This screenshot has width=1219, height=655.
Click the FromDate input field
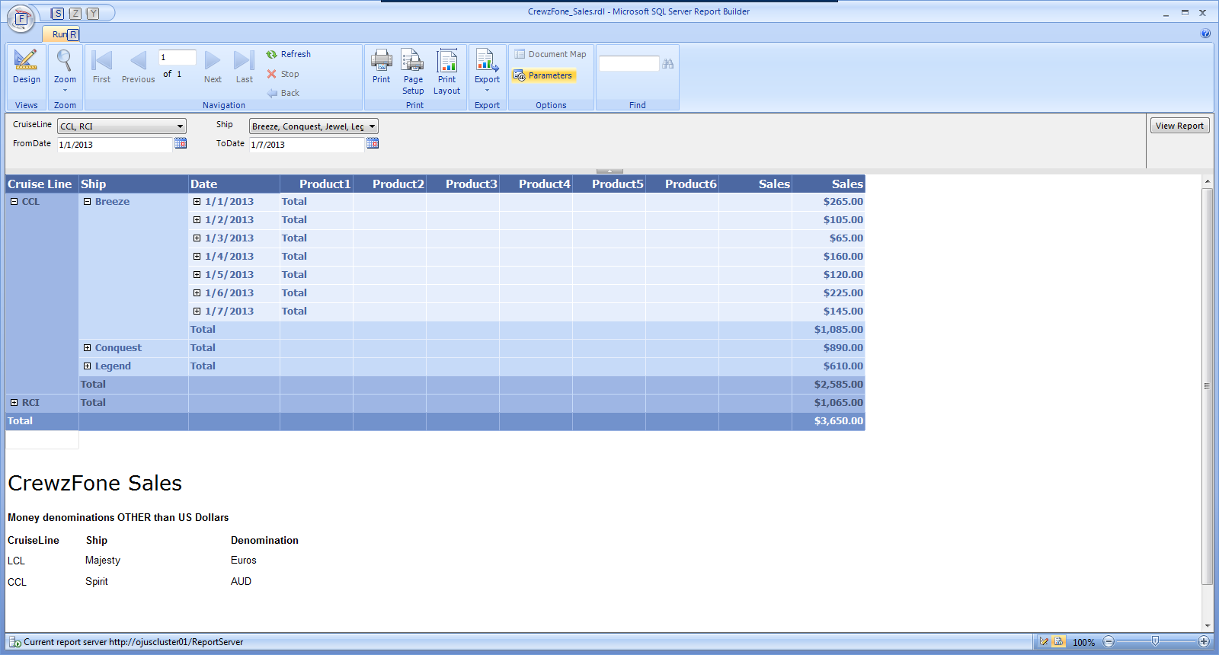tap(115, 144)
